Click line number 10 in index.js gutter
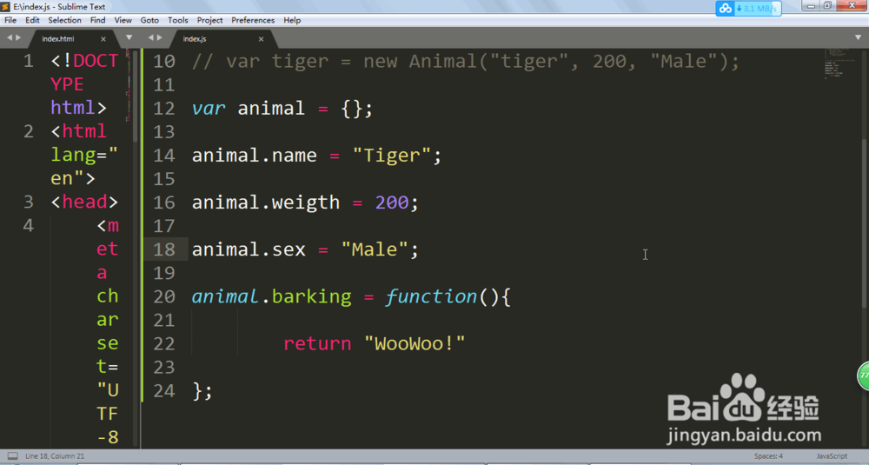Image resolution: width=869 pixels, height=465 pixels. [164, 61]
